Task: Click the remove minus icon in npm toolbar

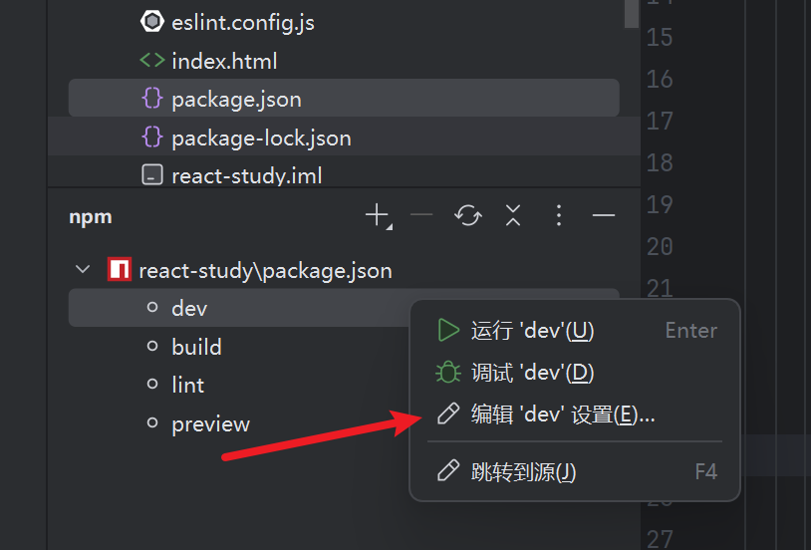Action: coord(421,214)
